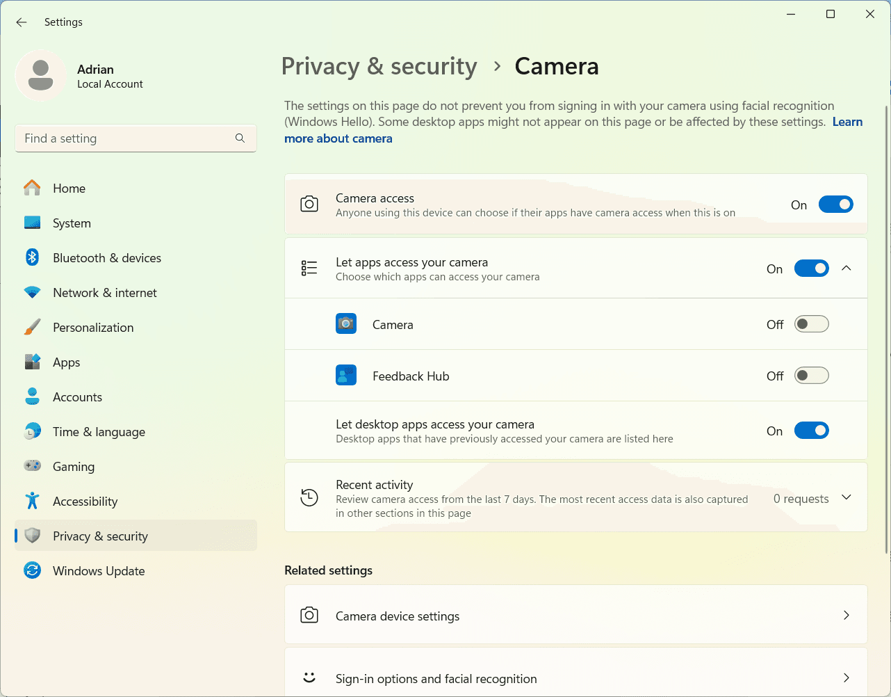Viewport: 891px width, 697px height.
Task: Click the Accounts person icon
Action: coord(32,396)
